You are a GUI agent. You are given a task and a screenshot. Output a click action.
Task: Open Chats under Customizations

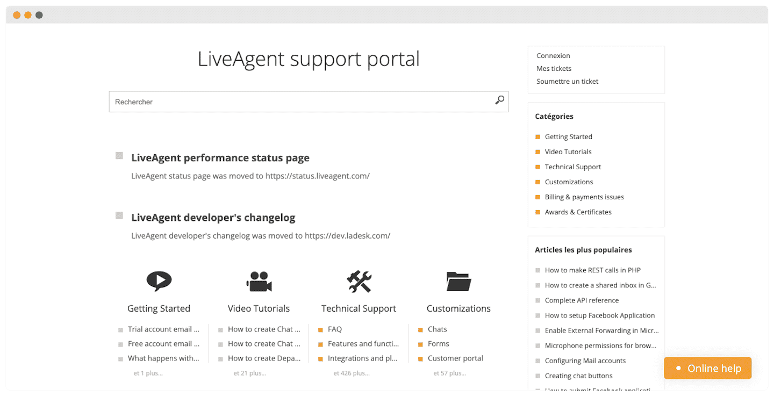438,329
